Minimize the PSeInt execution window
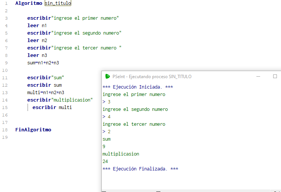The image size is (281, 192). (x=258, y=76)
